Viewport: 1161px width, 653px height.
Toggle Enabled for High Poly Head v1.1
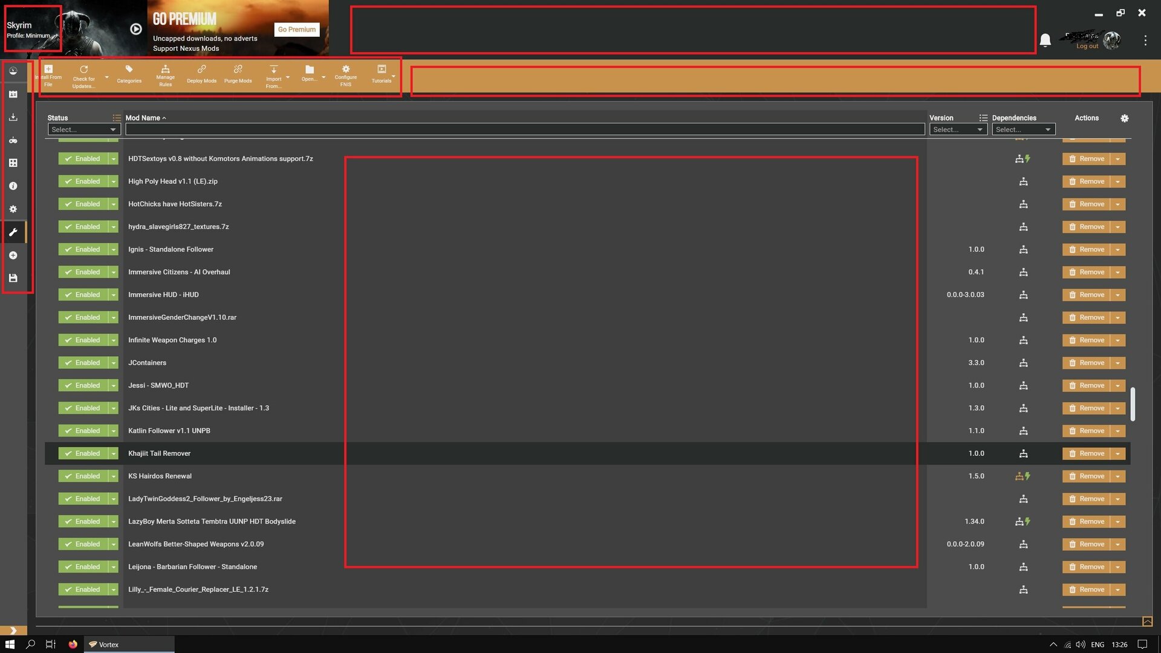click(x=83, y=181)
